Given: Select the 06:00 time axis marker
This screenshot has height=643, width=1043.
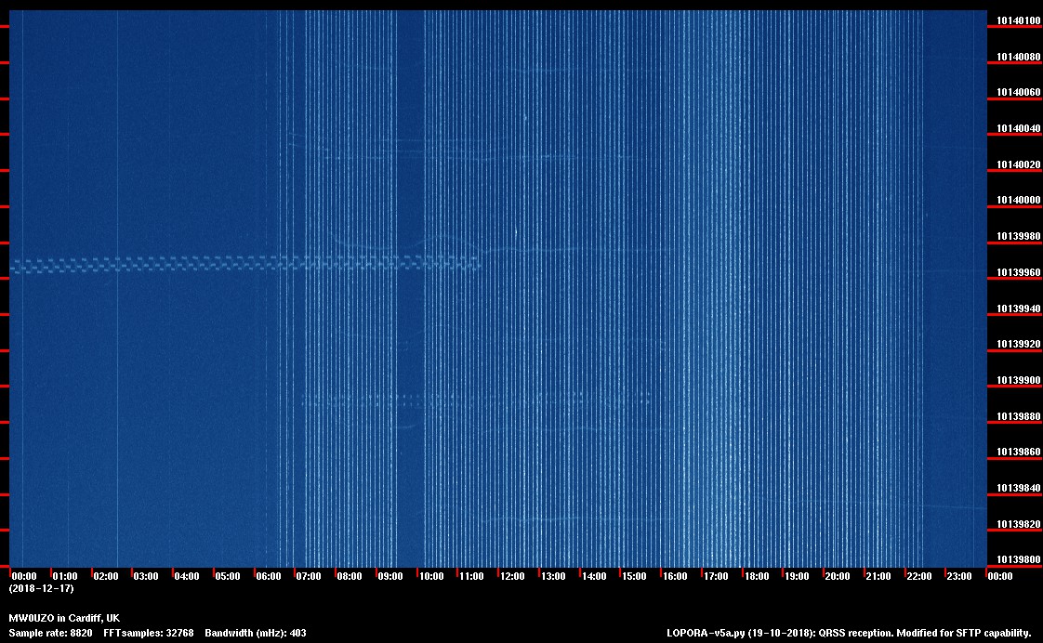Looking at the screenshot, I should point(269,576).
